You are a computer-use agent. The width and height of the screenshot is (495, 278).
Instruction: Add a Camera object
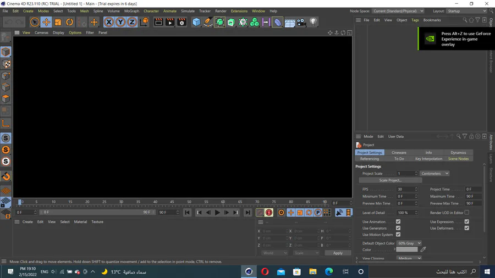(x=301, y=22)
